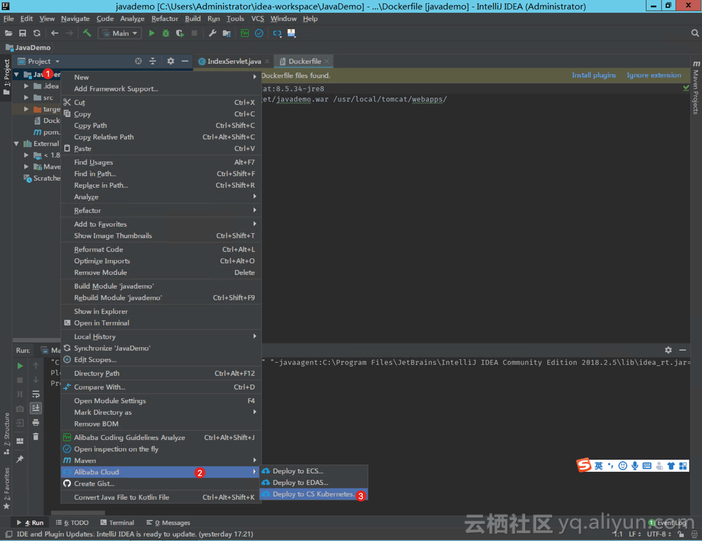Open the 2: Favorites side tab
702x541 pixels.
tap(7, 488)
